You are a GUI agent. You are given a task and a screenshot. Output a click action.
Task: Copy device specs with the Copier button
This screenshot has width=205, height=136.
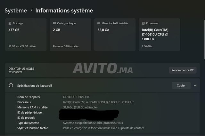click(181, 85)
